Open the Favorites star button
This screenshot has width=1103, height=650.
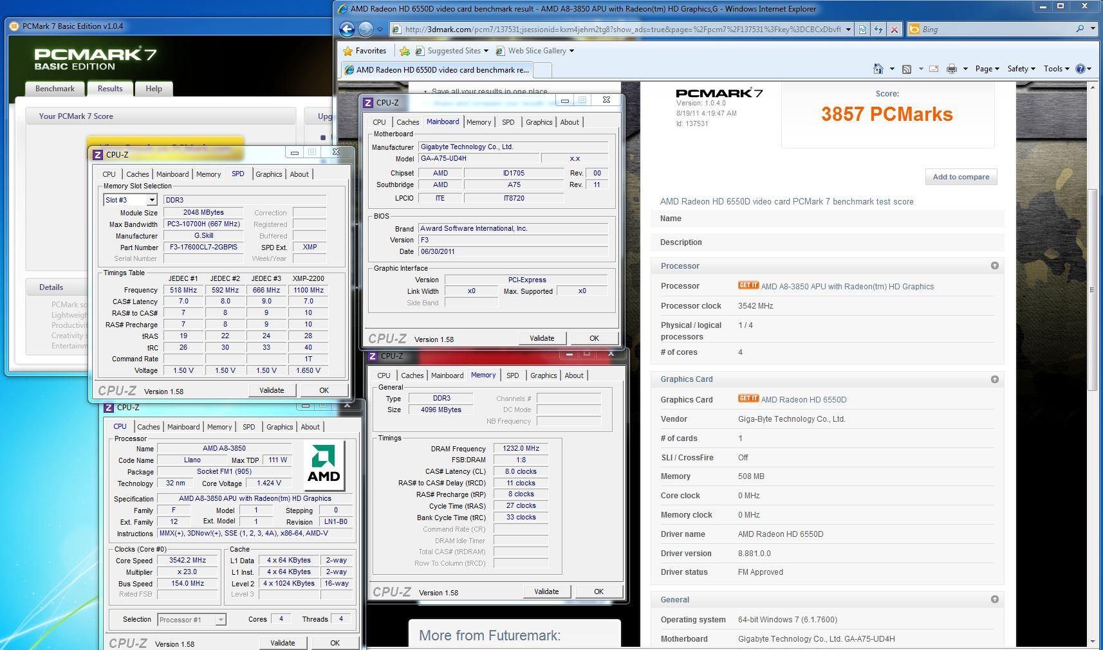tap(364, 51)
